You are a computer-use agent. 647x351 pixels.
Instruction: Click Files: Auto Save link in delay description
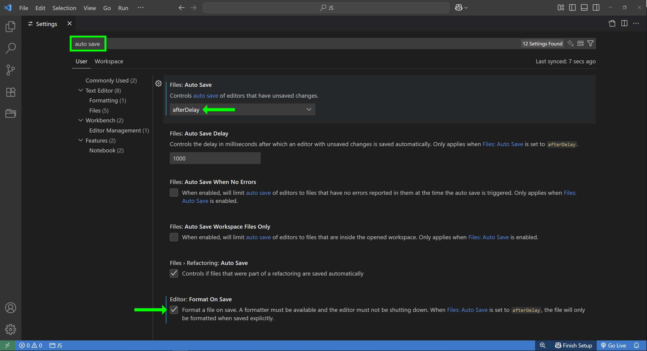(502, 144)
